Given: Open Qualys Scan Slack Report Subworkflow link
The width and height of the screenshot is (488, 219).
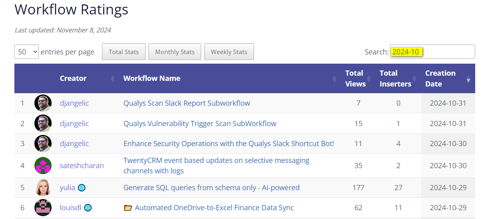Looking at the screenshot, I should click(x=187, y=103).
